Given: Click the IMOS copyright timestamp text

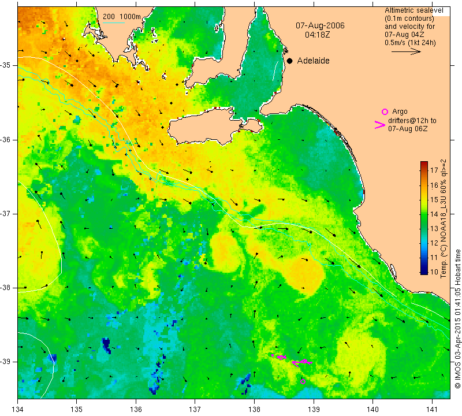Looking at the screenshot, I should [457, 318].
